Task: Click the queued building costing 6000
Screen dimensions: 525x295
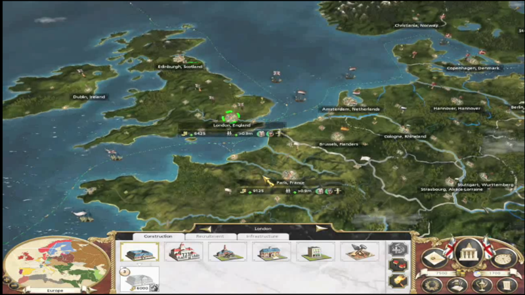Action: point(139,279)
